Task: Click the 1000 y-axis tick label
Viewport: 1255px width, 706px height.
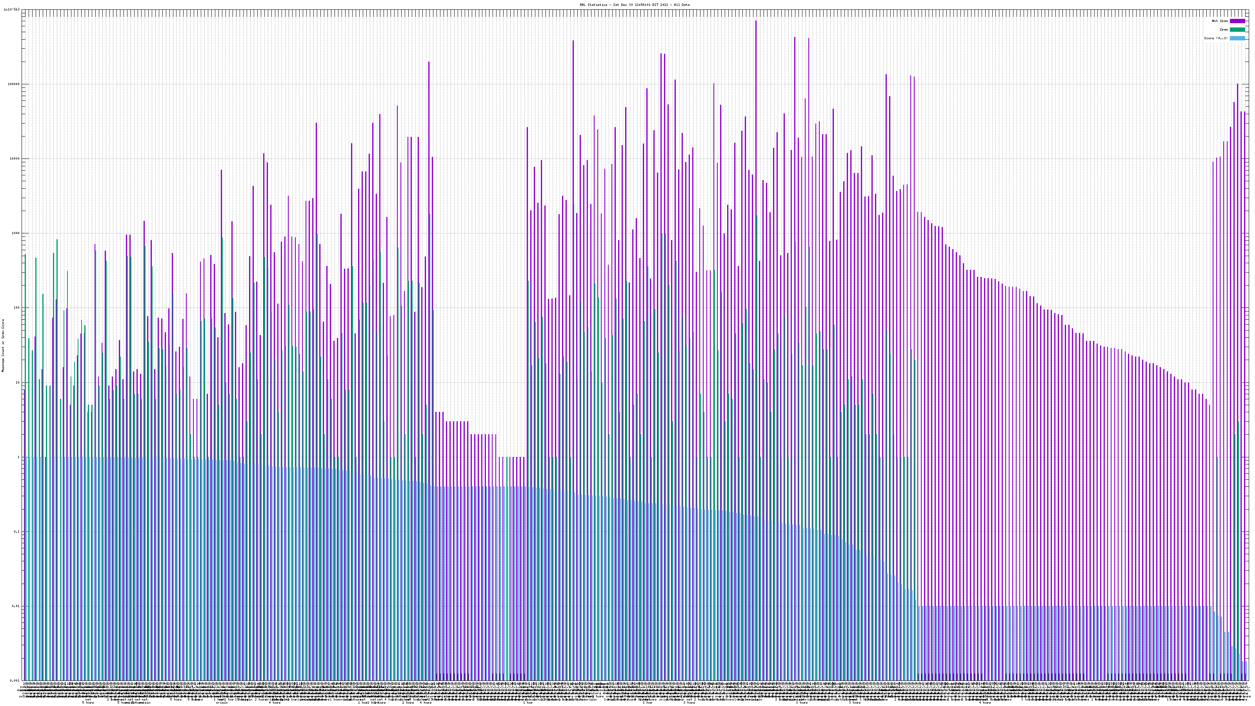Action: [16, 233]
